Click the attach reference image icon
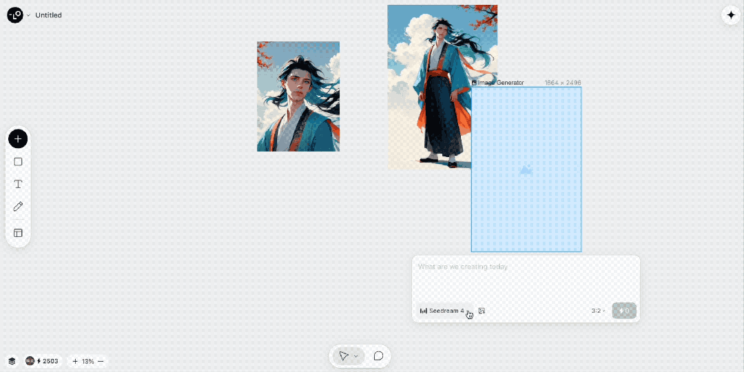This screenshot has height=372, width=744. click(482, 311)
